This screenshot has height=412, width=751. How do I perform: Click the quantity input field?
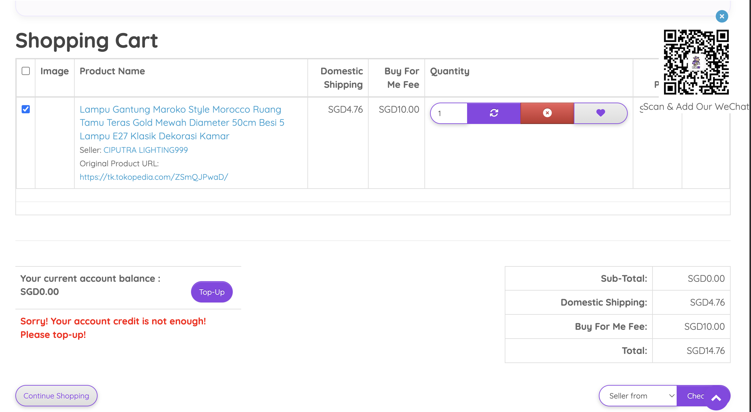(449, 113)
